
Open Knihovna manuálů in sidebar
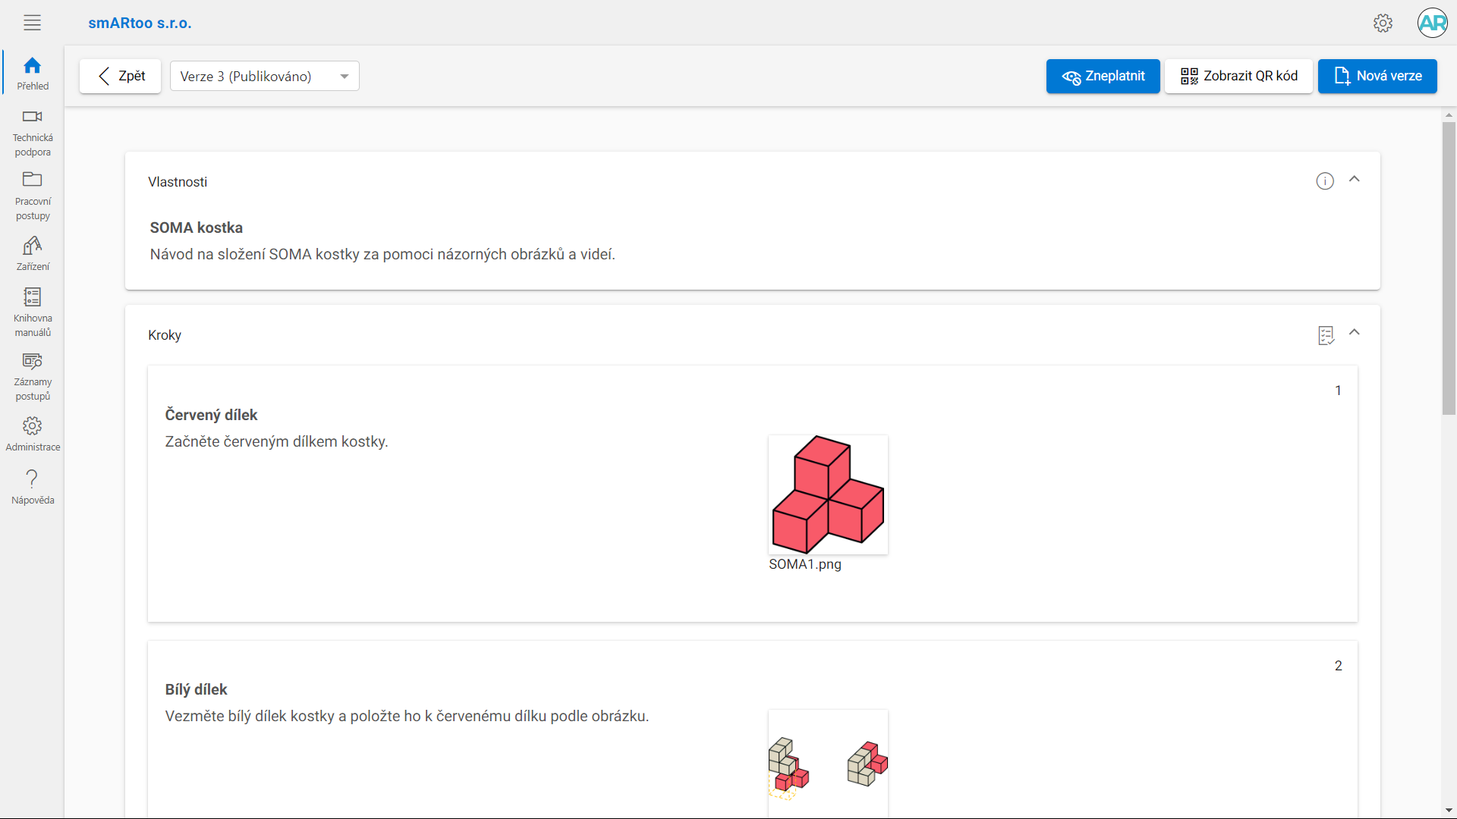coord(33,312)
